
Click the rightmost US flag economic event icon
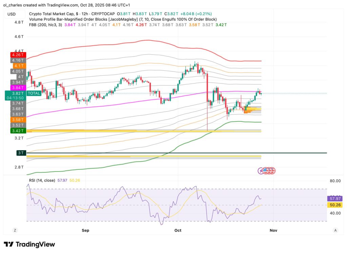click(272, 170)
